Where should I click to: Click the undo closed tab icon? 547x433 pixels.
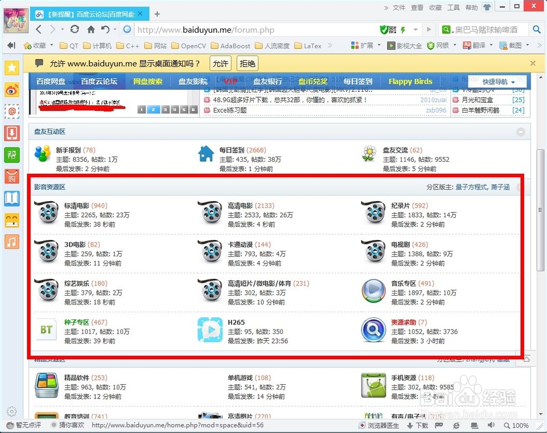pos(105,30)
